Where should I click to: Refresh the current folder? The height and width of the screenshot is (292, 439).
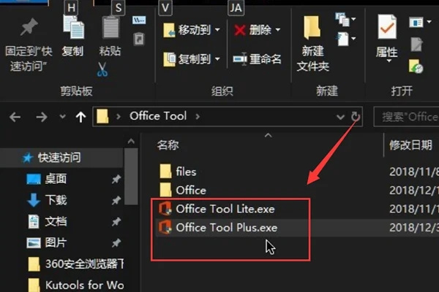pos(355,116)
